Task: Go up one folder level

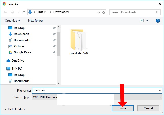Action: click(24, 12)
